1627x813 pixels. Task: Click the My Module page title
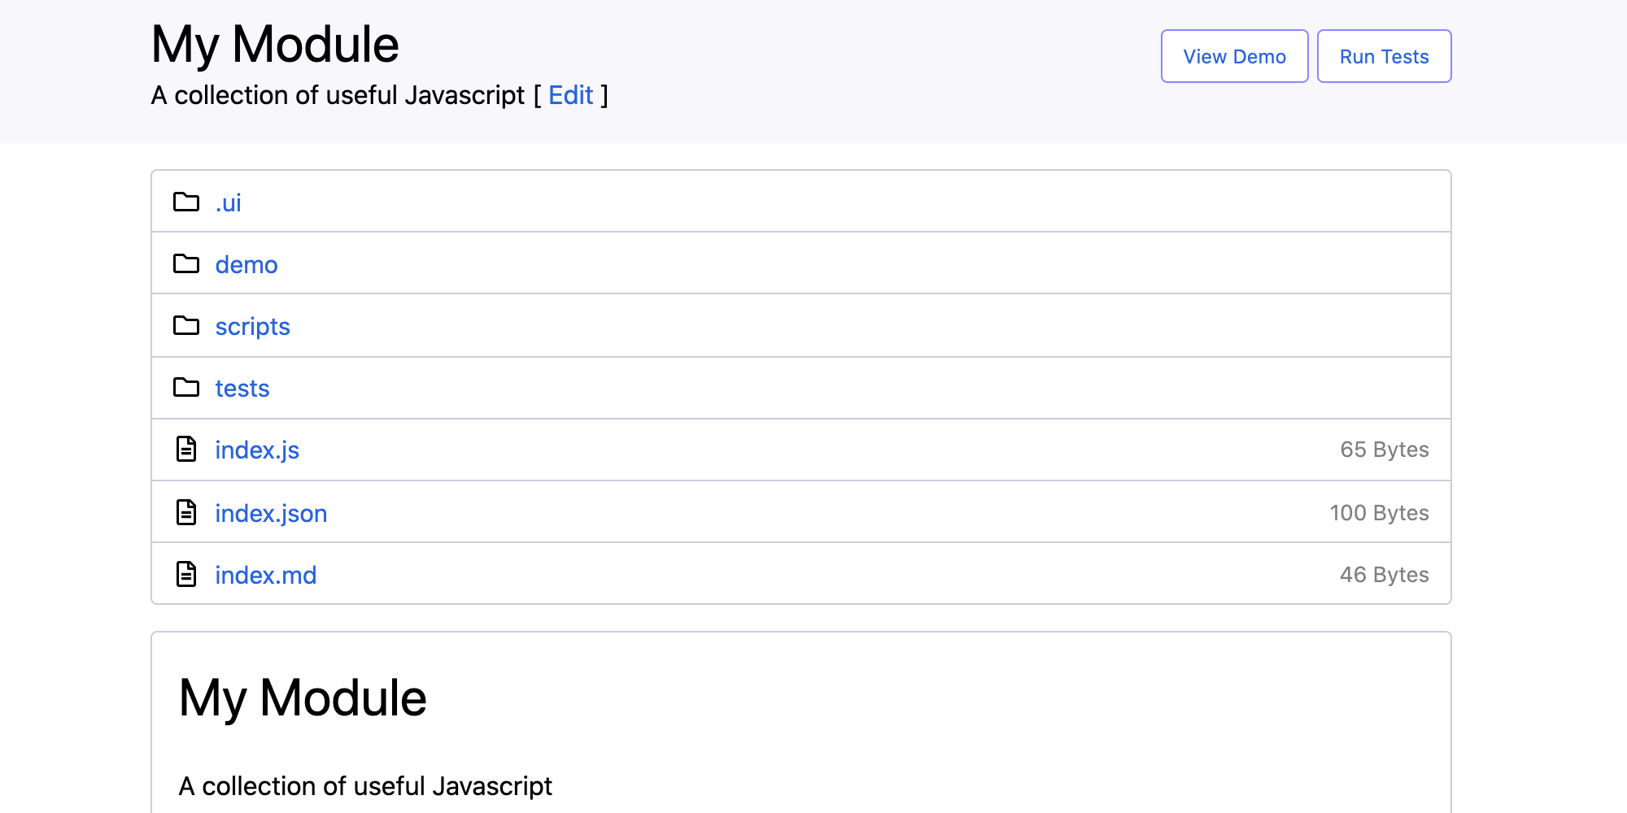click(275, 44)
